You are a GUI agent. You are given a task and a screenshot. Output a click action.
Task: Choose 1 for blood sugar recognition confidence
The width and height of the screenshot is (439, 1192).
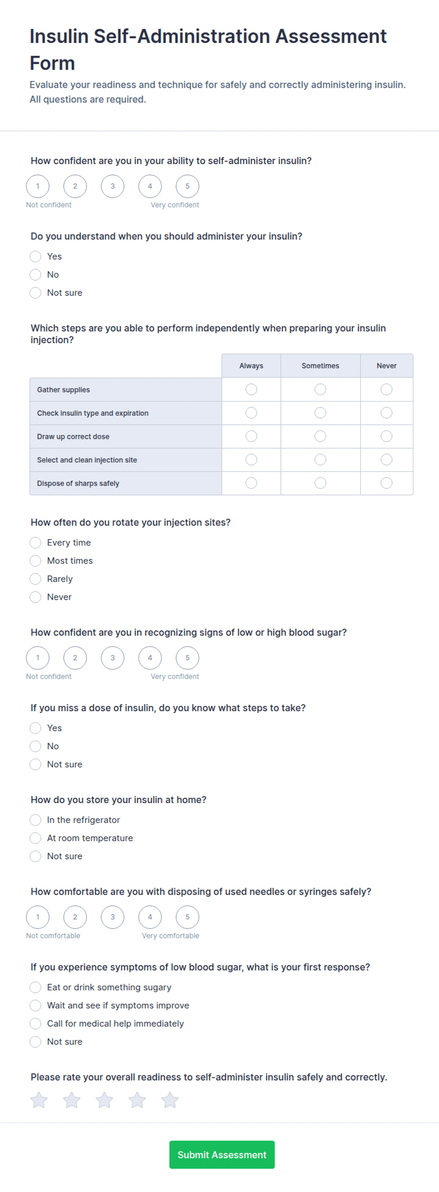click(38, 657)
